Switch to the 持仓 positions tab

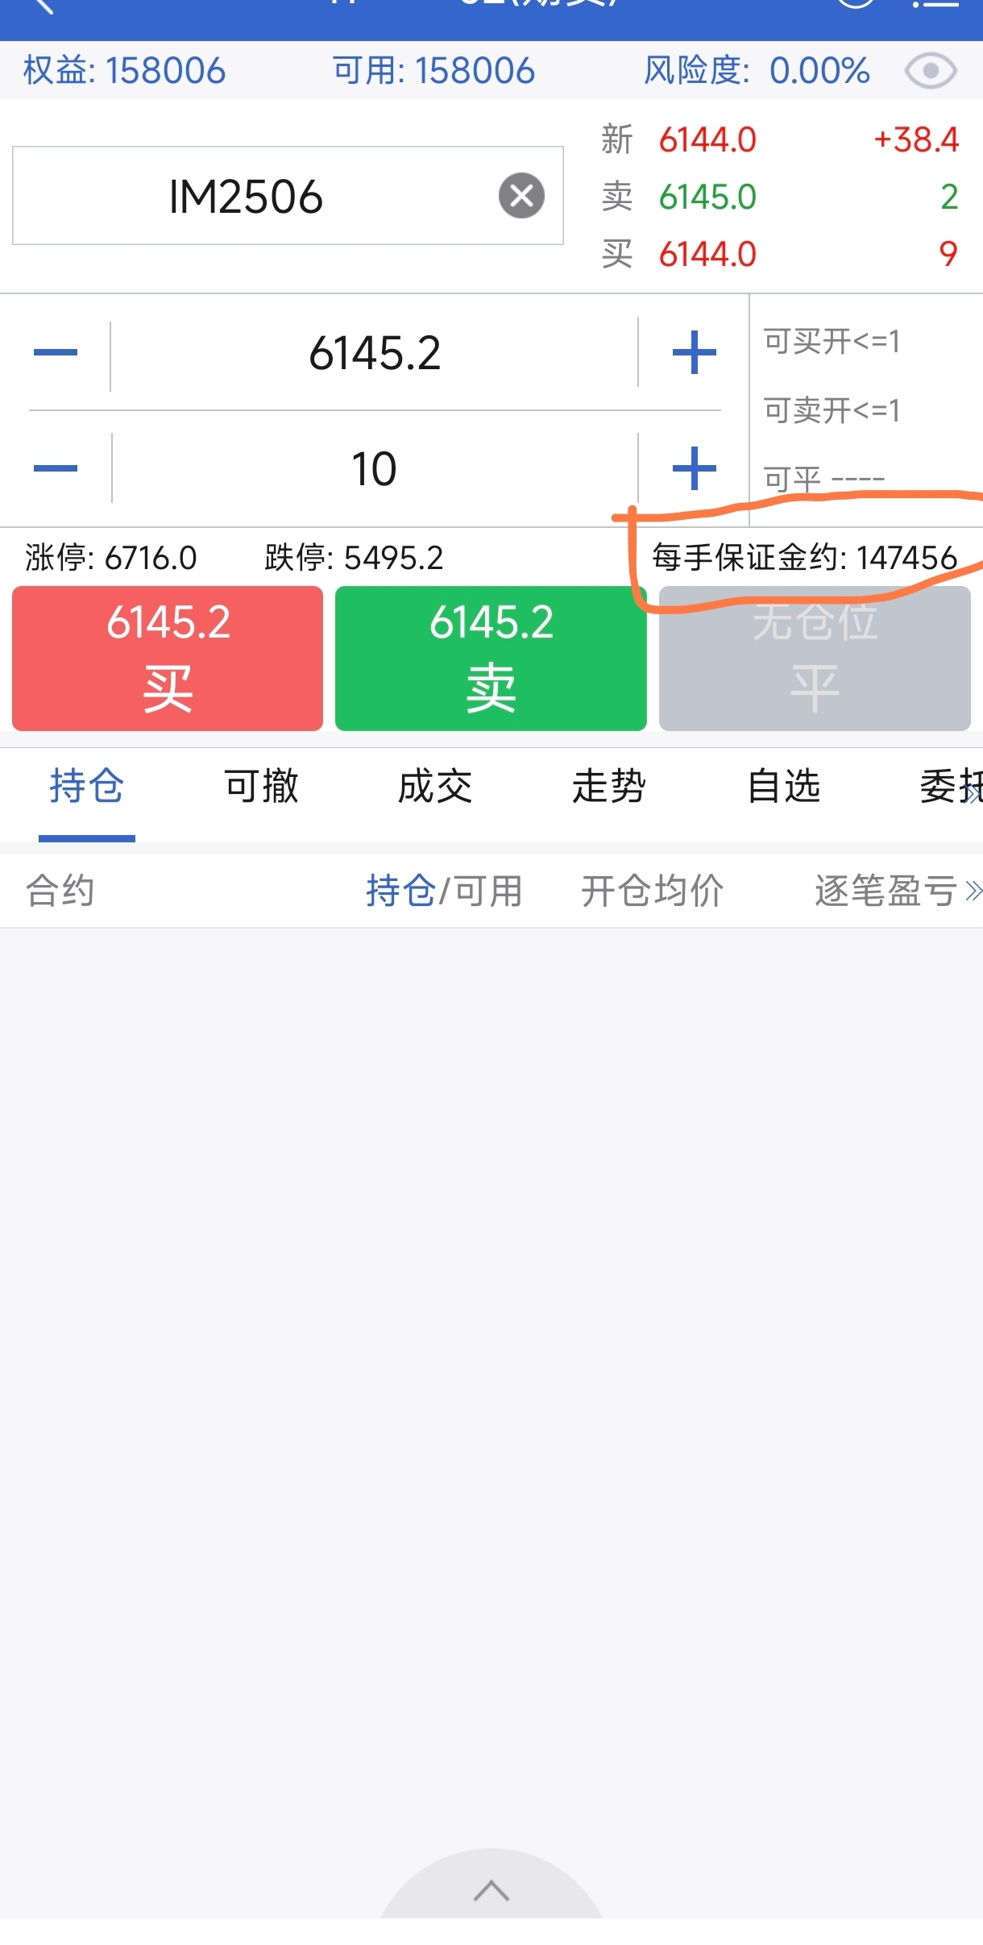(87, 786)
